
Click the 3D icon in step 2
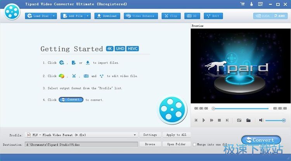(86, 76)
